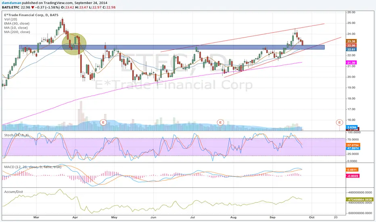Click the Aug label on time axis
This screenshot has width=376, height=222.
[x=233, y=218]
